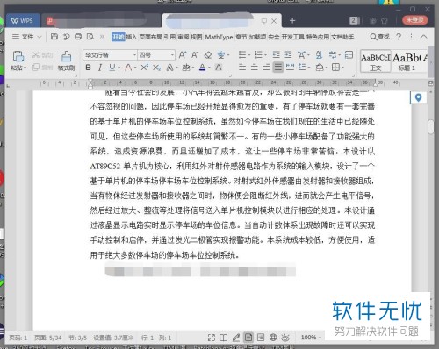This screenshot has height=349, width=439.
Task: Switch to the 引用 tab
Action: pos(169,37)
